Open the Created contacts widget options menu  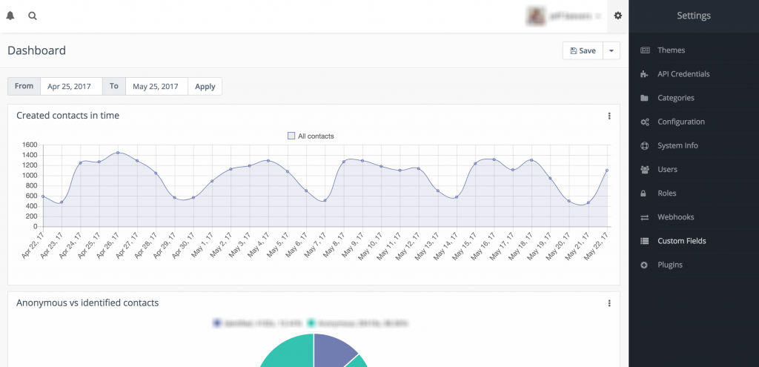click(x=609, y=116)
